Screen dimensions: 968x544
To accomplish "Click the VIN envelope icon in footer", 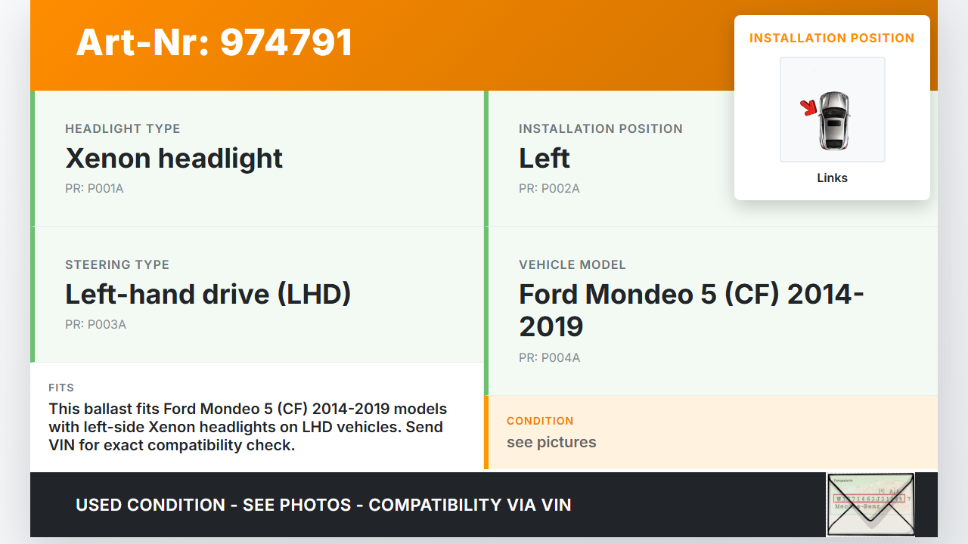I will point(870,504).
